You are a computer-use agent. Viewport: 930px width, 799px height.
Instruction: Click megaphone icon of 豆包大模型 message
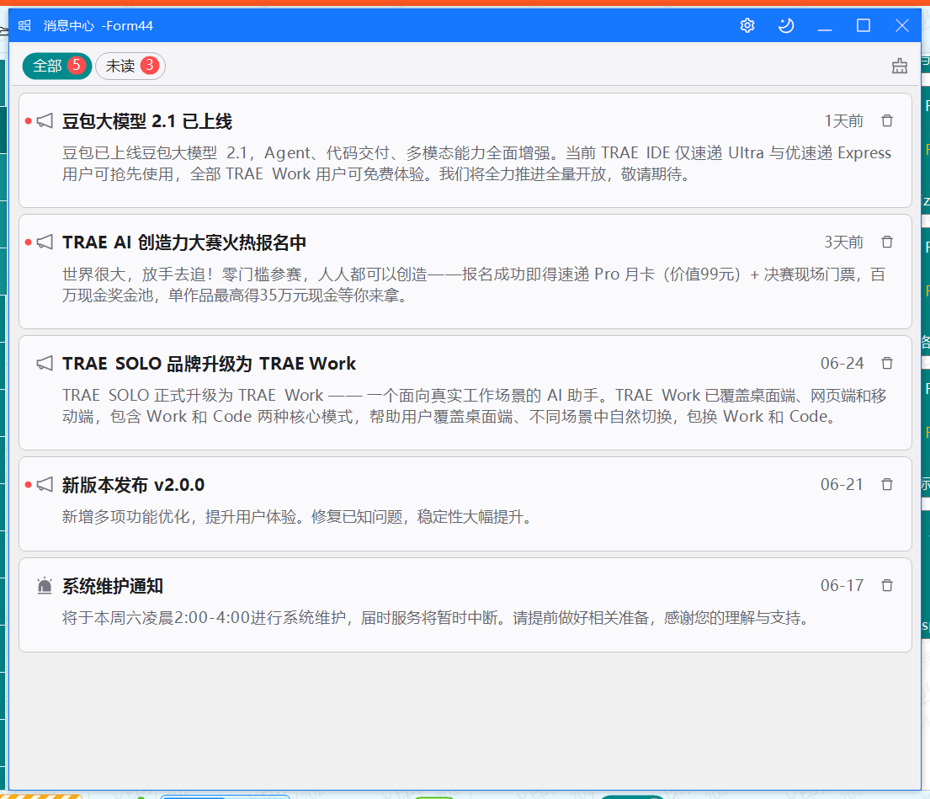pos(45,121)
